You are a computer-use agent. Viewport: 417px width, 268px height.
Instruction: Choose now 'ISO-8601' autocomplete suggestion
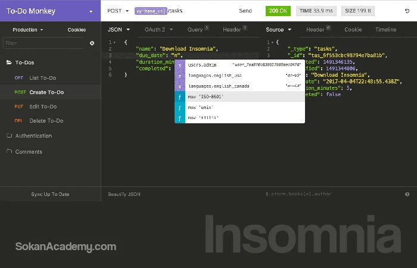click(239, 96)
